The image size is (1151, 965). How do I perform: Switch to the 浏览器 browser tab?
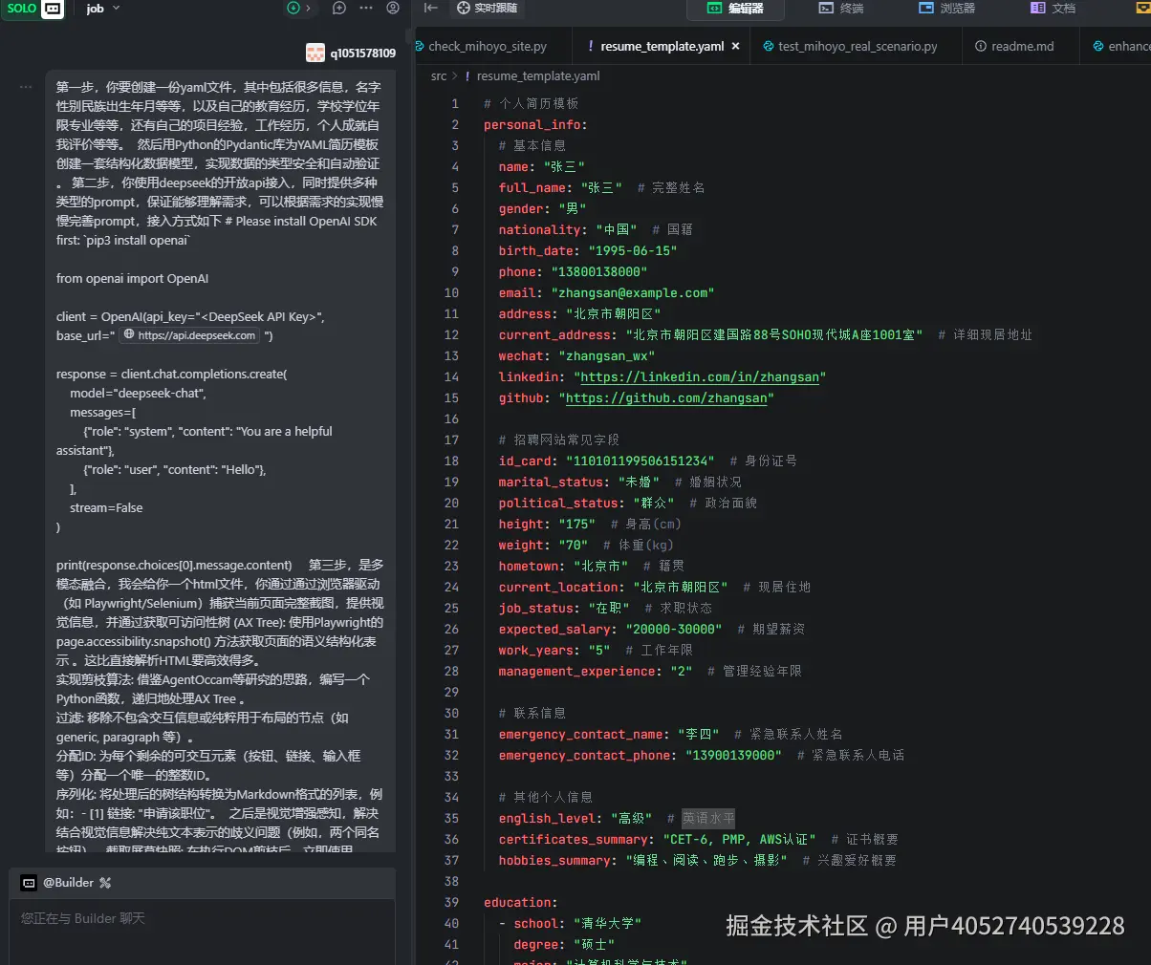(x=946, y=8)
